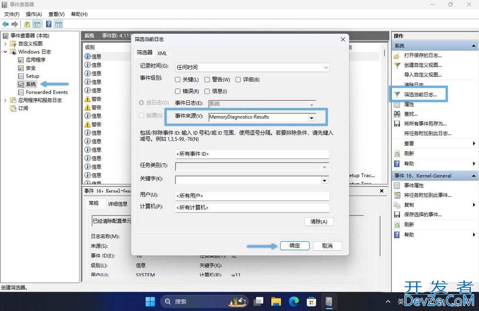Toggle 关键(L) checkbox
The height and width of the screenshot is (311, 479).
pyautogui.click(x=178, y=80)
